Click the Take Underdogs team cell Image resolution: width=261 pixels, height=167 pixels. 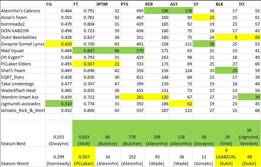click(23, 84)
